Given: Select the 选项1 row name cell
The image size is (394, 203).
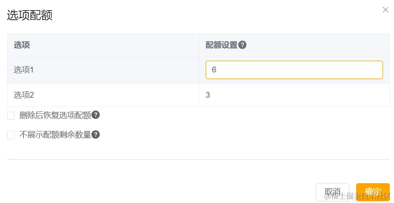Looking at the screenshot, I should 24,70.
